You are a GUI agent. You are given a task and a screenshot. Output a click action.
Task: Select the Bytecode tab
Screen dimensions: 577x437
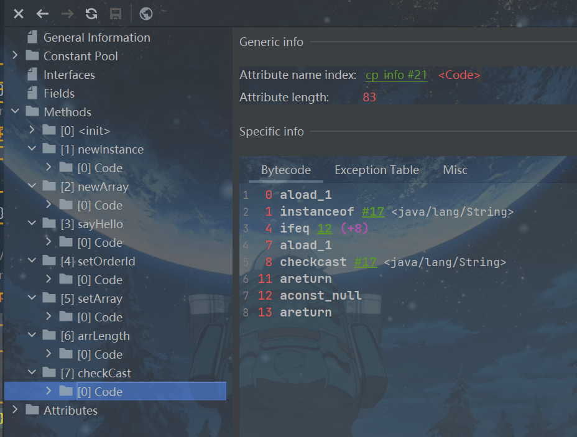click(286, 170)
